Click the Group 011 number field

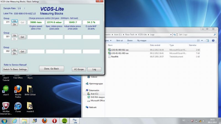tap(7, 22)
